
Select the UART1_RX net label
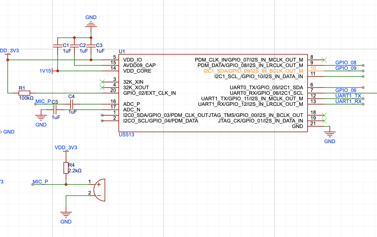[348, 102]
